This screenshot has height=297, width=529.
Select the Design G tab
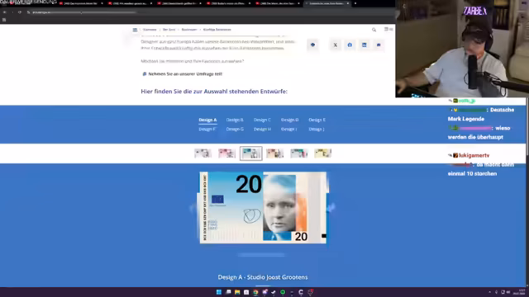click(x=235, y=129)
